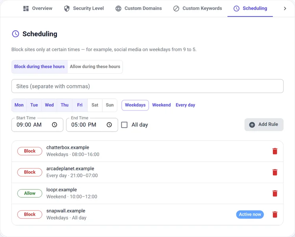Image resolution: width=295 pixels, height=237 pixels.
Task: Click the End Time field showing 05:00 PM
Action: [x=92, y=125]
